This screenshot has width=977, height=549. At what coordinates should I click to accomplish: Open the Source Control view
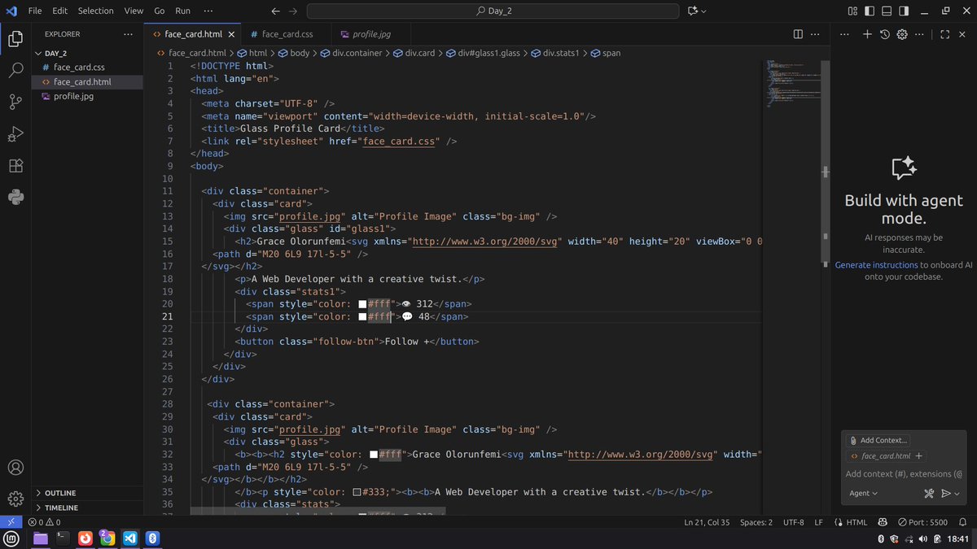point(15,102)
